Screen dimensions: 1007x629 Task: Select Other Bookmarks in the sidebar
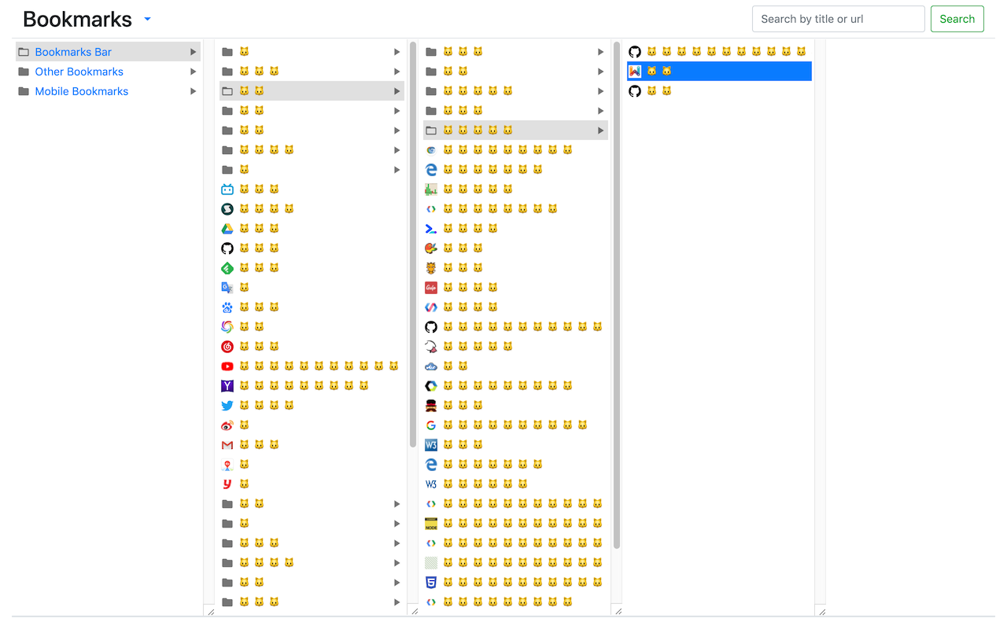(x=79, y=72)
